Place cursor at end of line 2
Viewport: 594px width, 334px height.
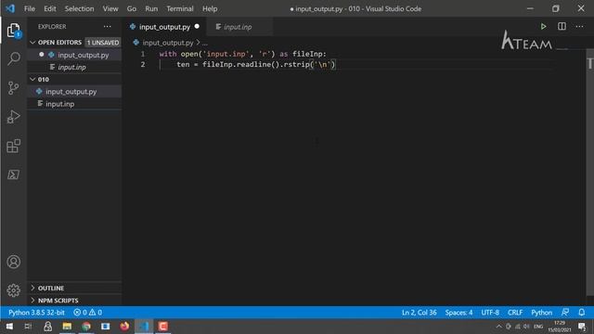pyautogui.click(x=336, y=64)
